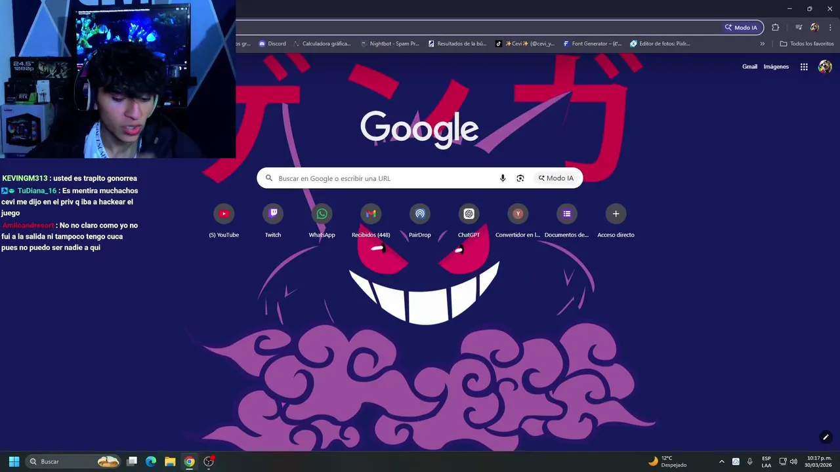
Task: Launch Microsoft Edge from the taskbar
Action: point(151,462)
